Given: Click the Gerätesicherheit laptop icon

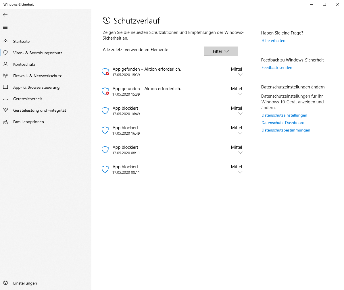Looking at the screenshot, I should click(5, 99).
